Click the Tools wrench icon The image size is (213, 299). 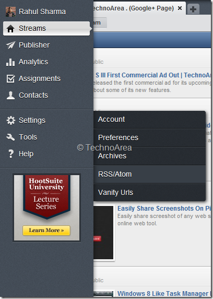(10, 137)
